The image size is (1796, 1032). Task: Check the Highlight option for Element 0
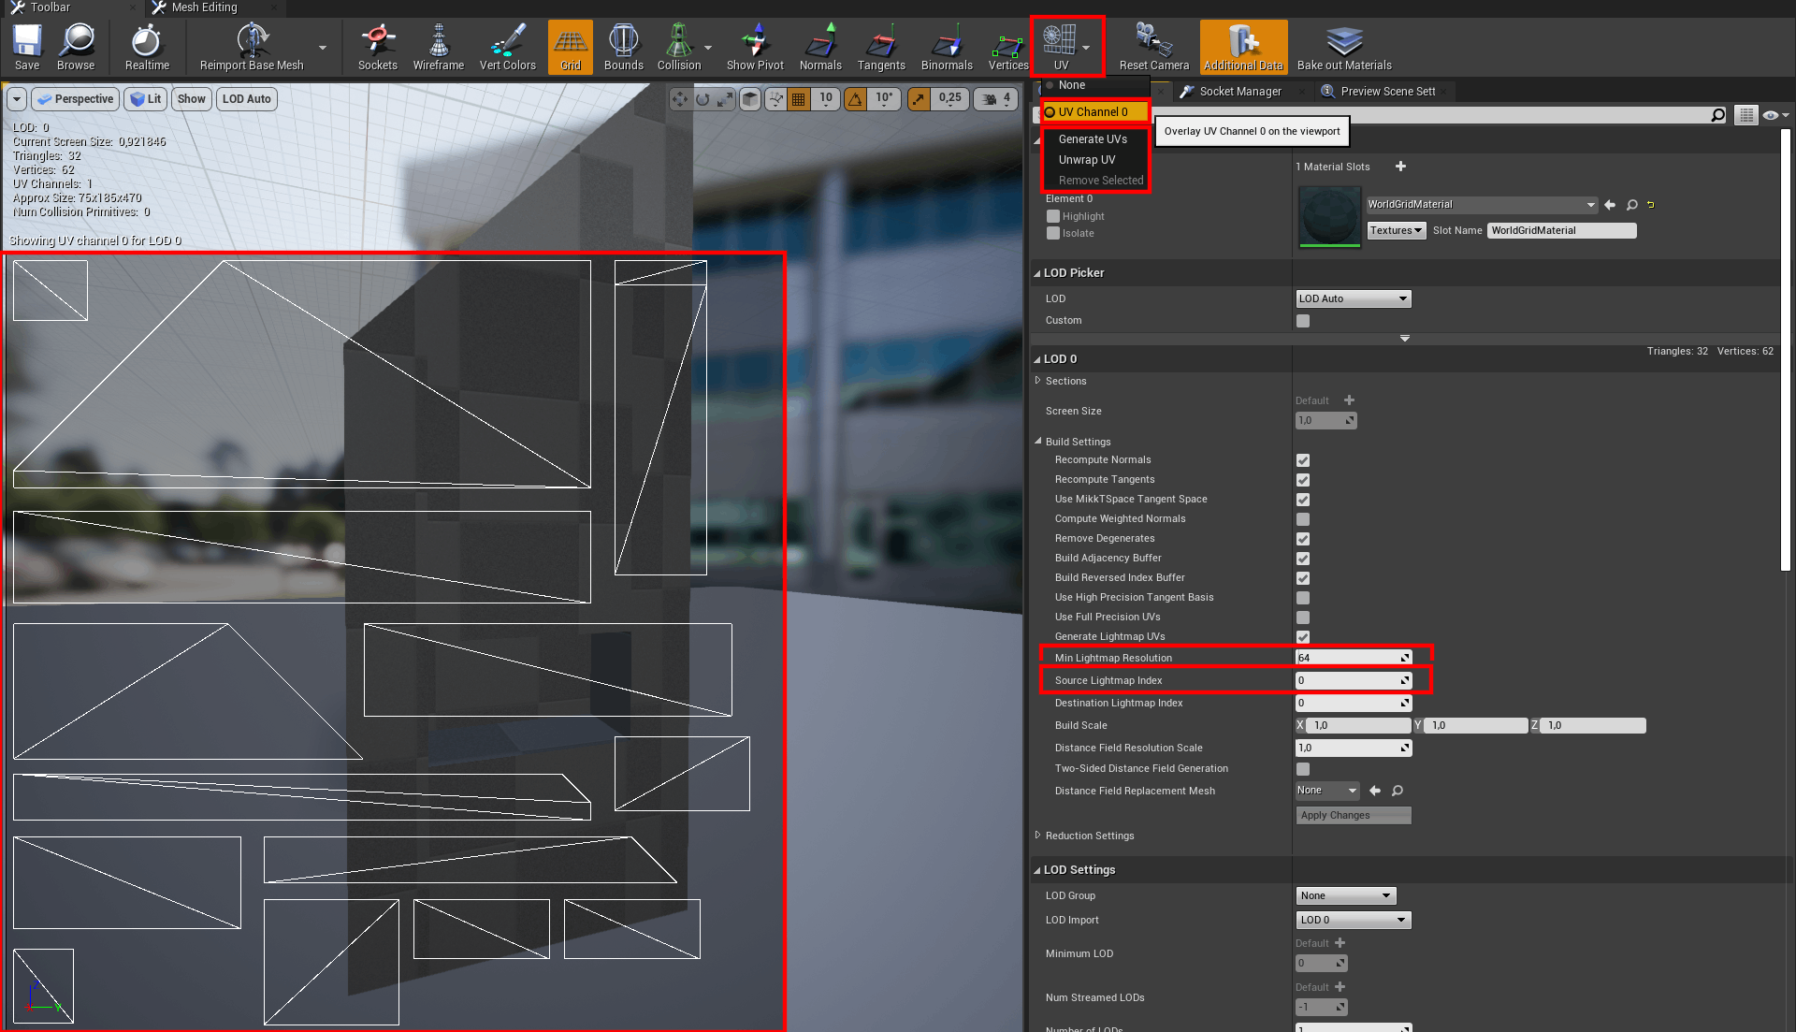click(x=1053, y=216)
